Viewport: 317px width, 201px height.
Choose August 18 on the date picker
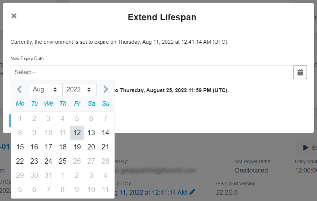(63, 147)
